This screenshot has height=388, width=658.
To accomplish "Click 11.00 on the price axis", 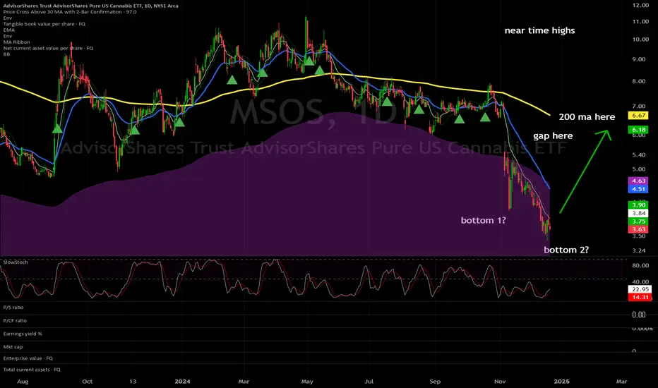I will (x=640, y=21).
